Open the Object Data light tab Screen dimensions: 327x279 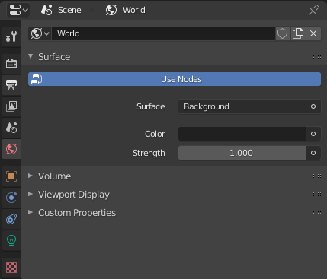pos(11,240)
